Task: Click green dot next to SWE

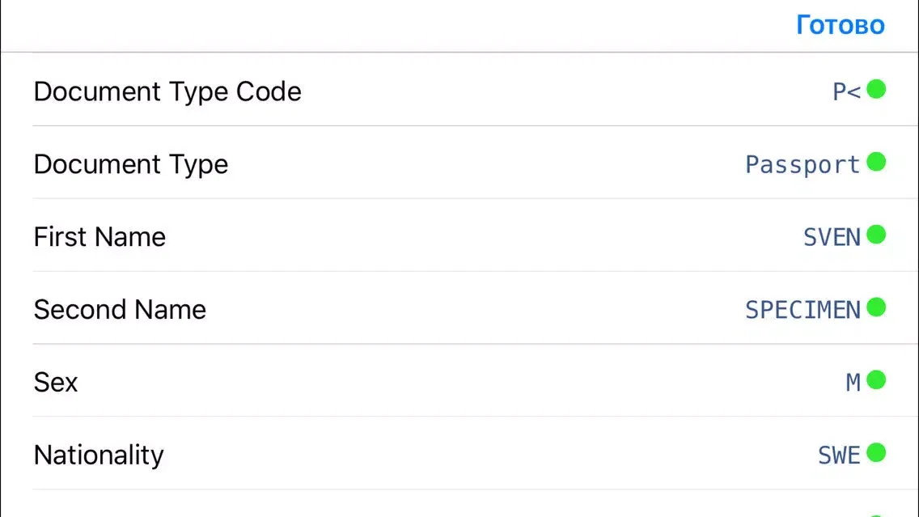Action: (x=876, y=453)
